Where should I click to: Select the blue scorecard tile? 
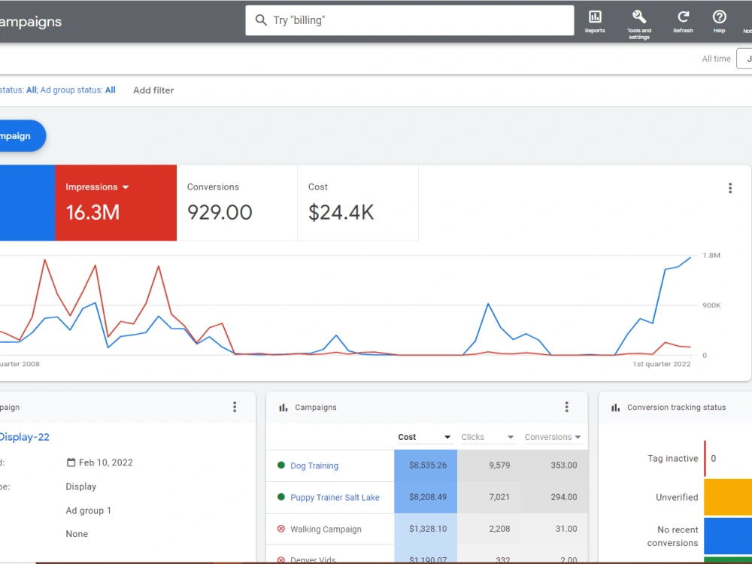[27, 203]
